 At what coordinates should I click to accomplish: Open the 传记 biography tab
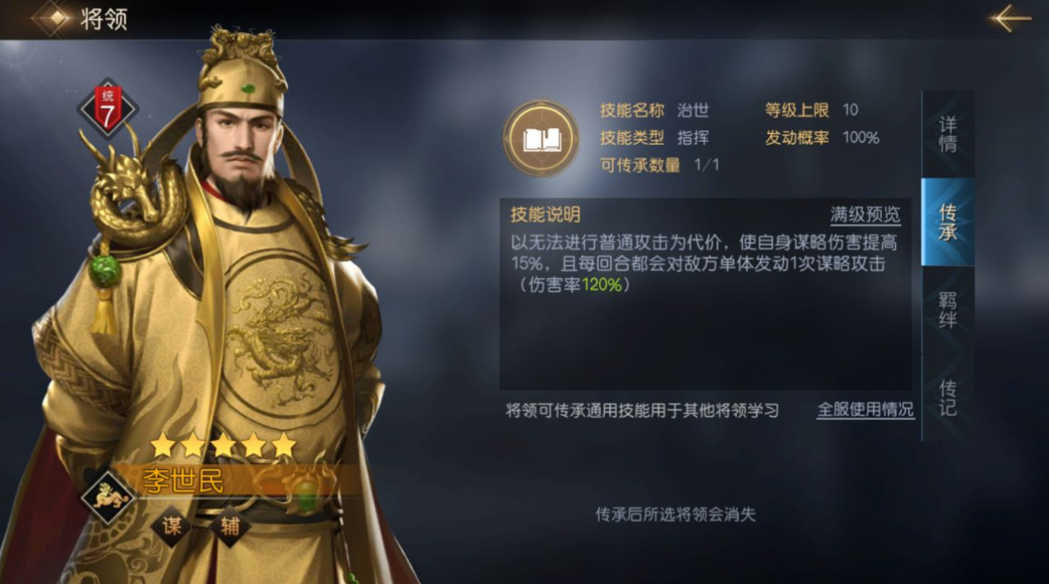tap(948, 397)
